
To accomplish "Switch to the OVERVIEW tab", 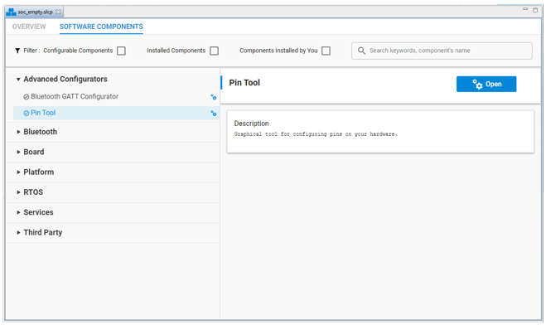I will (x=29, y=27).
